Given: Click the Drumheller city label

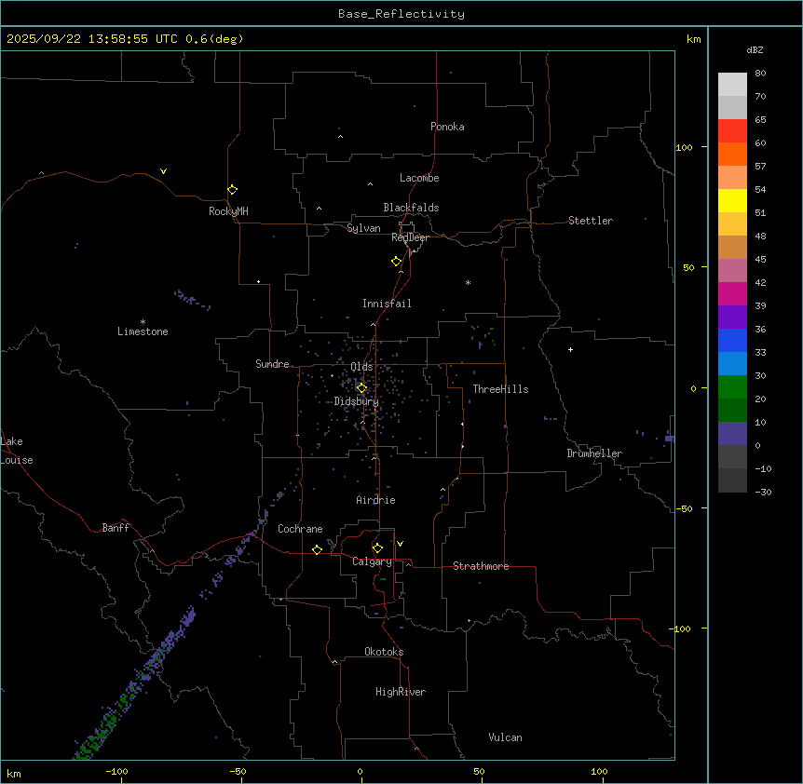Looking at the screenshot, I should [594, 453].
